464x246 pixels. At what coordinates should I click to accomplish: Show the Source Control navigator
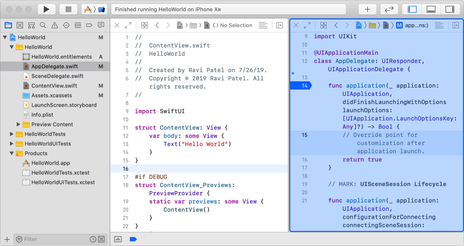20,25
